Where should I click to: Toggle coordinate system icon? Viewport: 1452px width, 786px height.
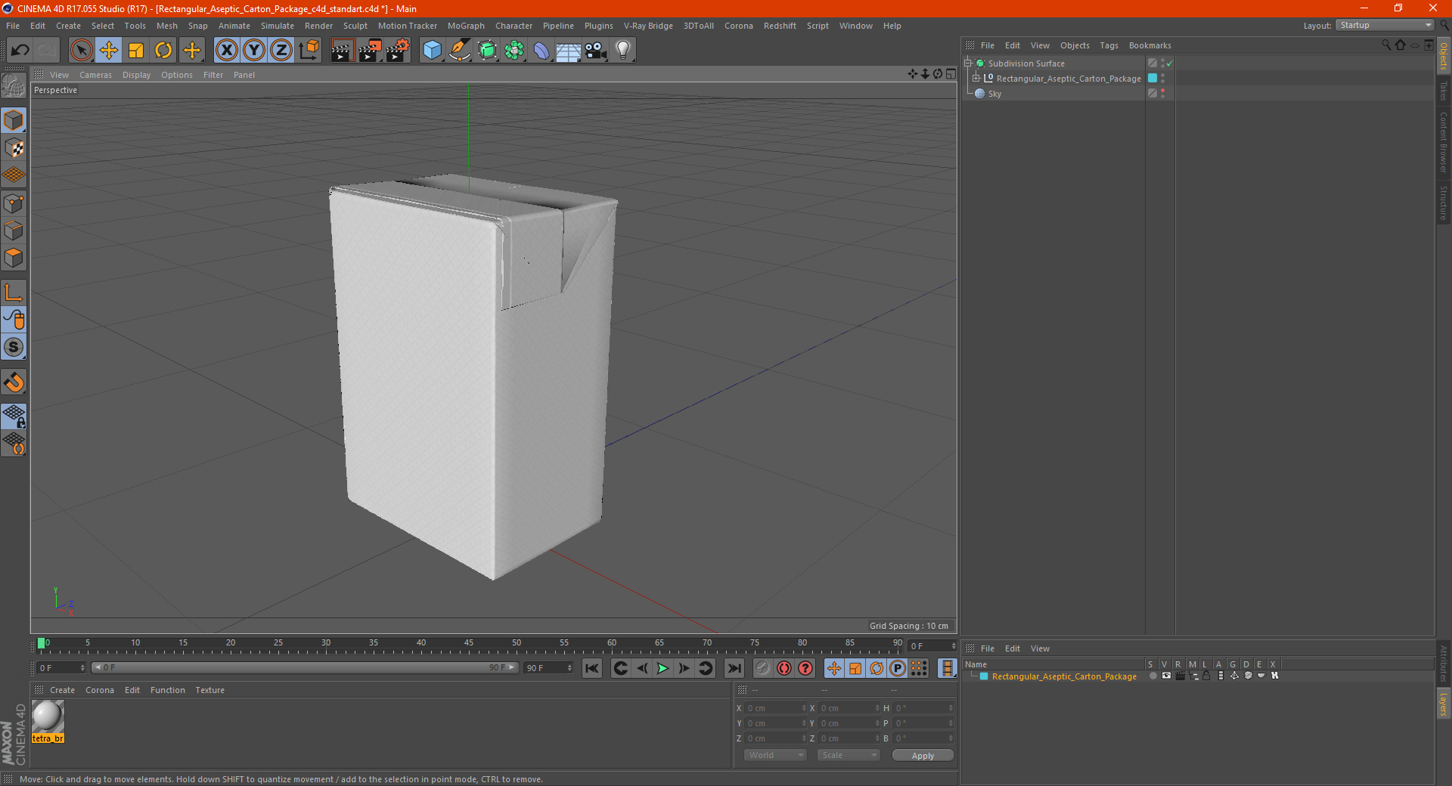click(x=309, y=51)
